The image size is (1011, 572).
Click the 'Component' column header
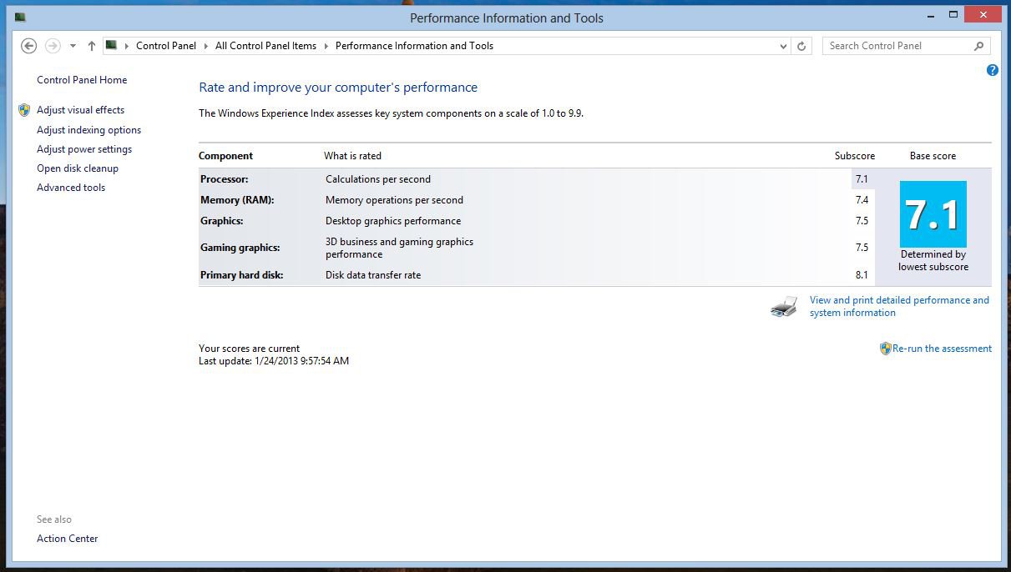(x=225, y=156)
